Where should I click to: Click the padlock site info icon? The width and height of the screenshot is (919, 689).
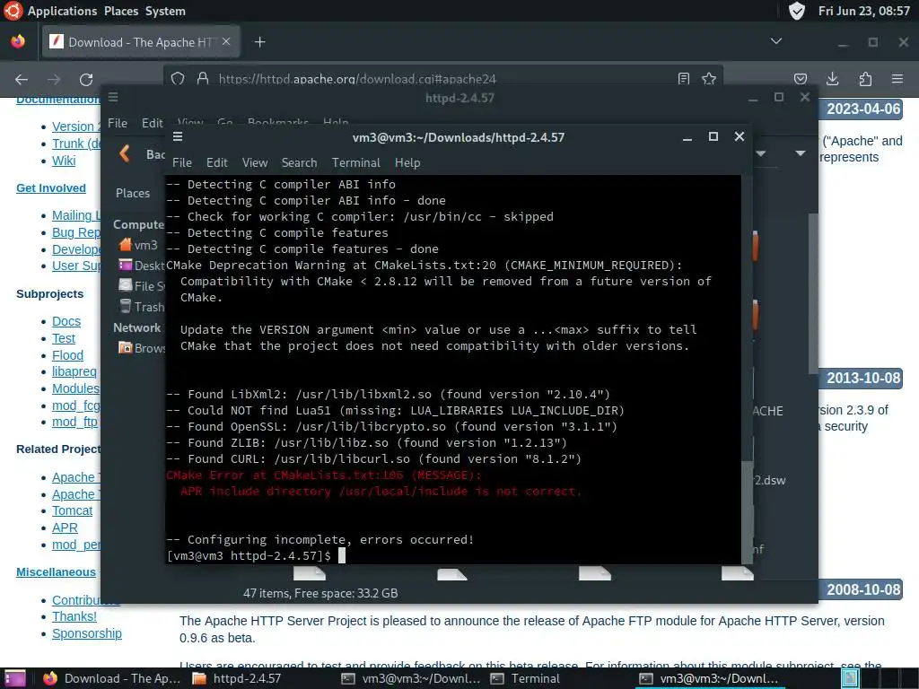tap(203, 79)
